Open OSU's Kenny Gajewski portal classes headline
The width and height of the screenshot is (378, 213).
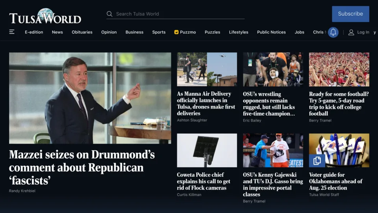click(273, 185)
